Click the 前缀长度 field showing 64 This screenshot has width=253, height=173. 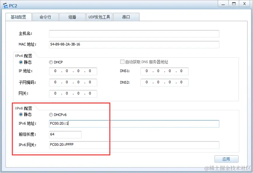point(65,134)
